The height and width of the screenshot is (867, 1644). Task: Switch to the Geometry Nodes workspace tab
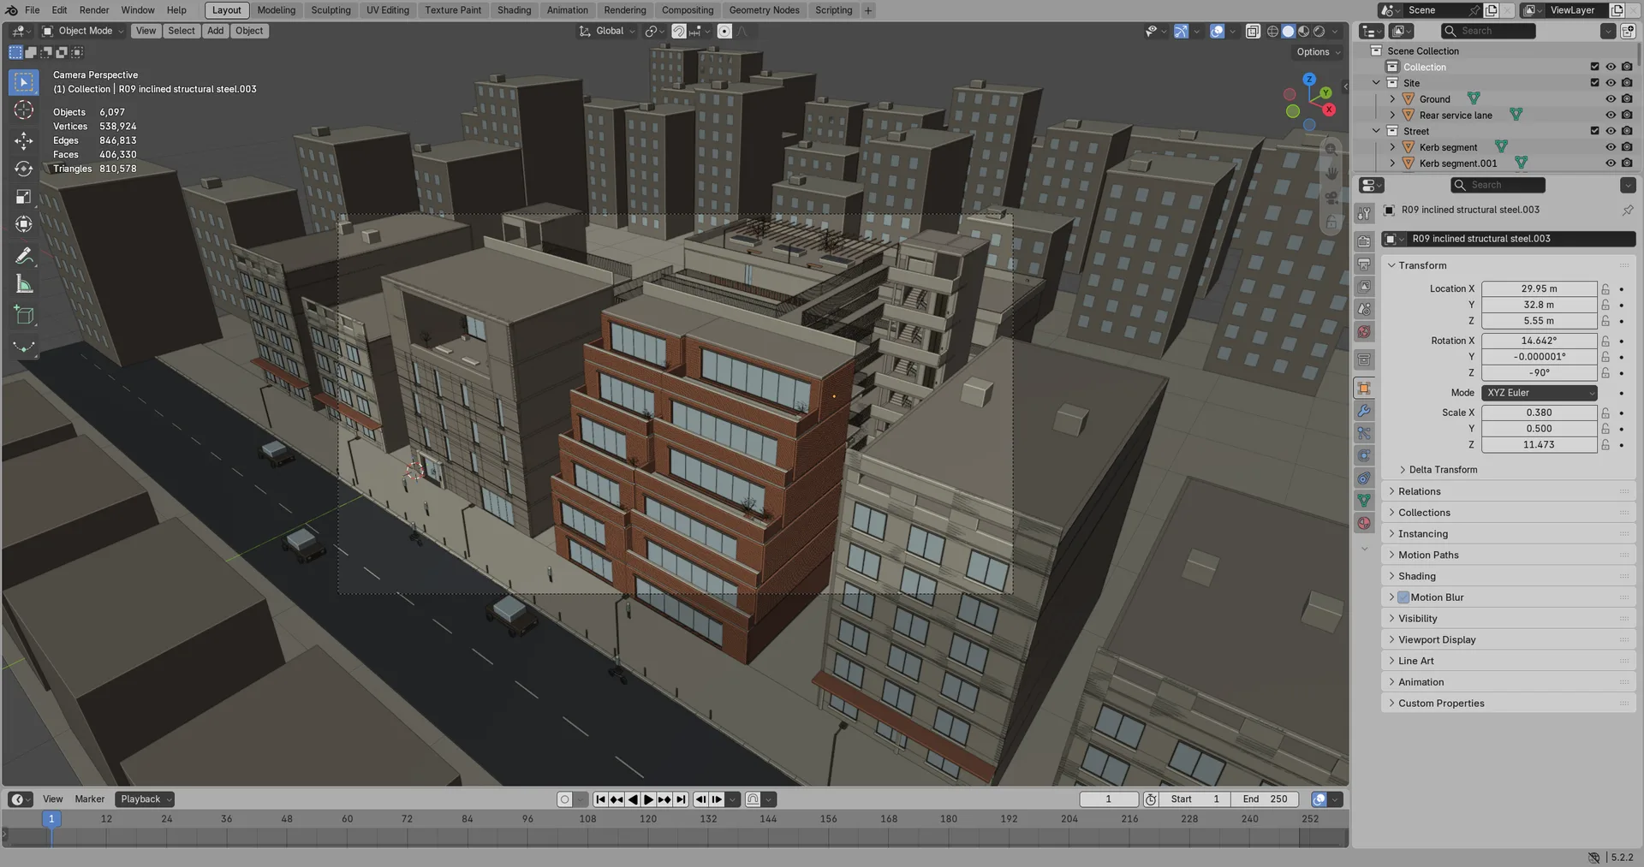(x=764, y=10)
